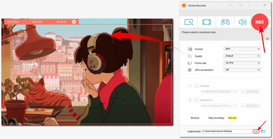Open the Realtek Digital Output device dropdown
This screenshot has height=139, width=273.
[219, 92]
